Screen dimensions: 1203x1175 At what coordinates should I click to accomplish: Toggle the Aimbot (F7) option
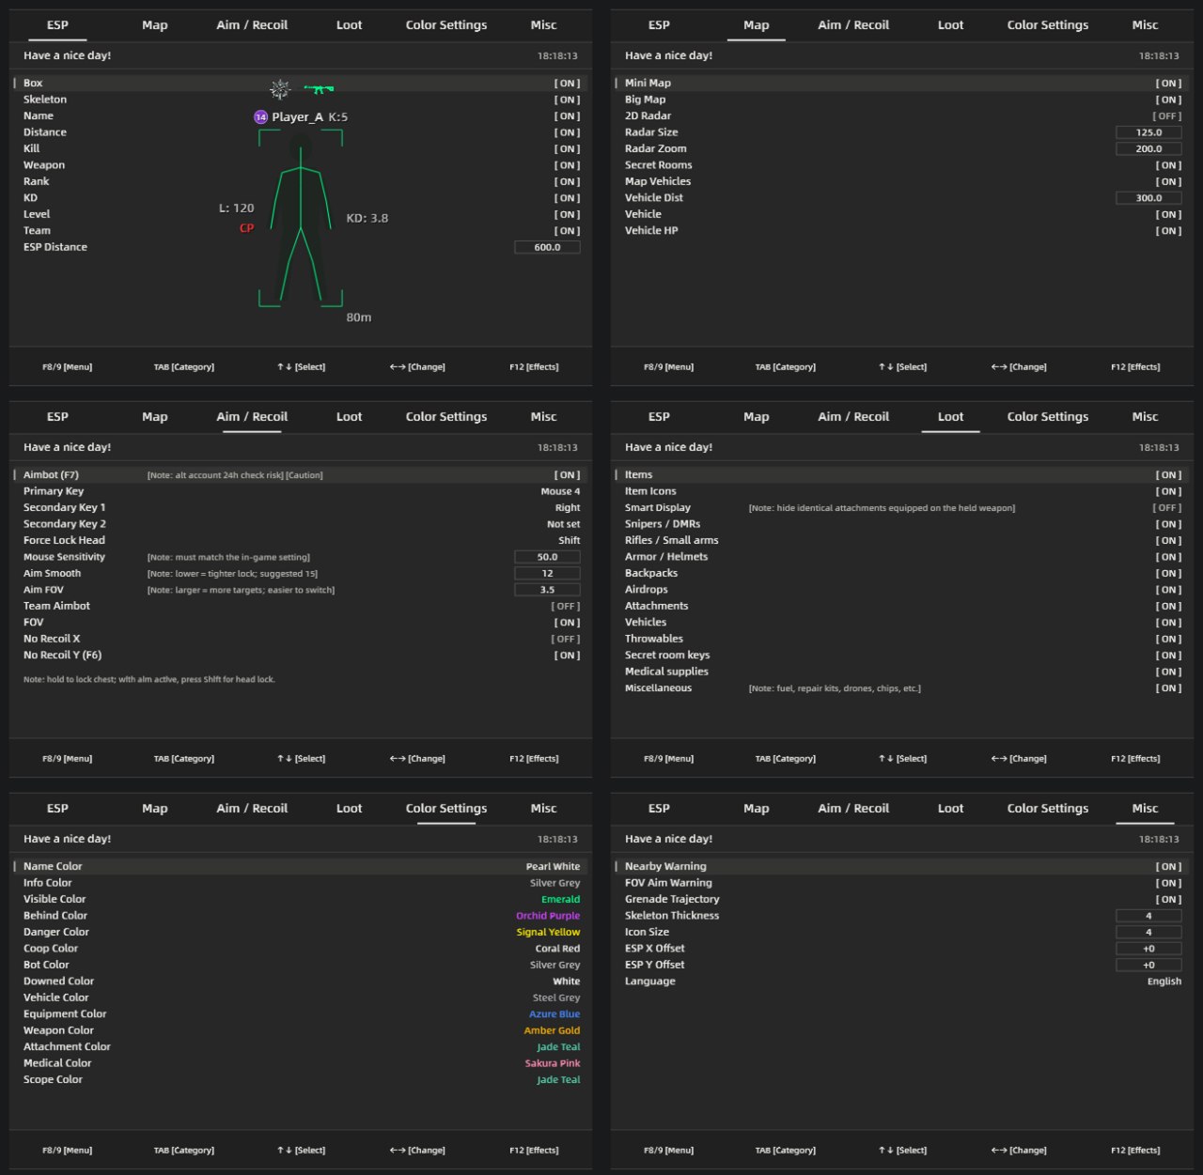pyautogui.click(x=567, y=475)
